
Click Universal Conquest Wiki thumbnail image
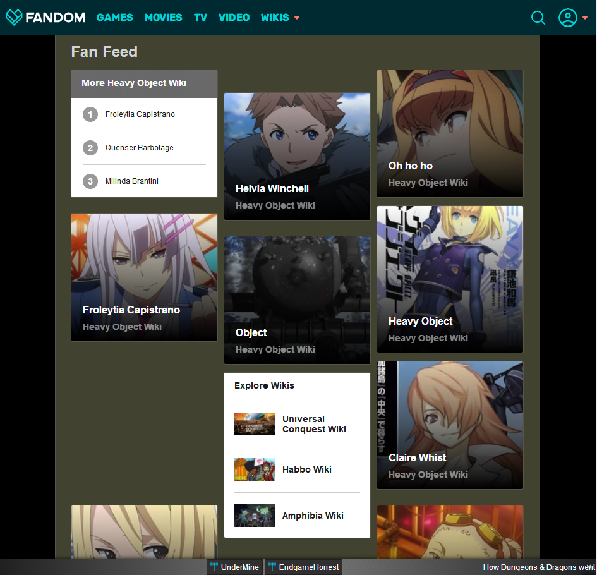point(255,424)
